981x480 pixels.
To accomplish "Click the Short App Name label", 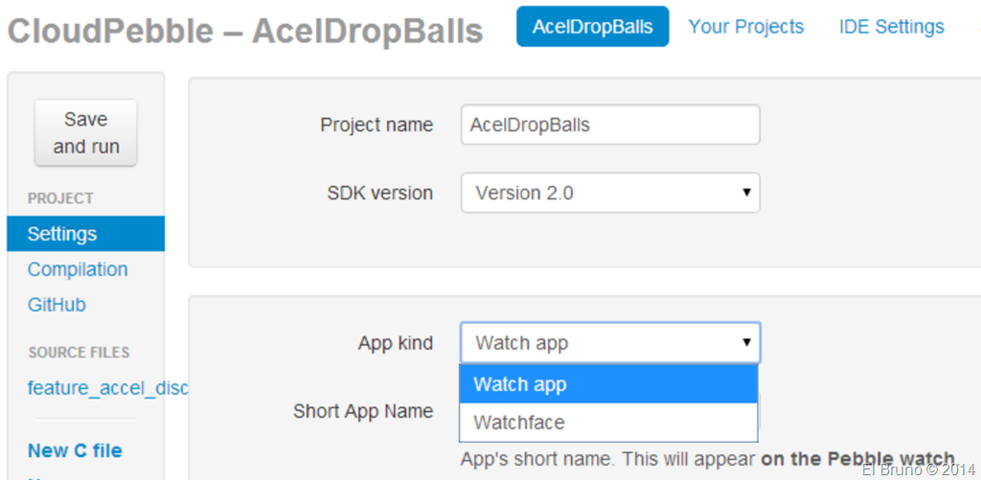I will pos(363,411).
